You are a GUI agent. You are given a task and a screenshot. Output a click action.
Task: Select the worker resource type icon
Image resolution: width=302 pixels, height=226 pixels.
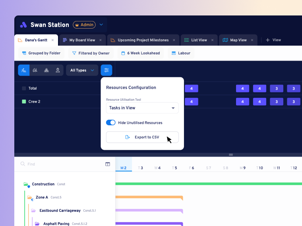pyautogui.click(x=58, y=70)
